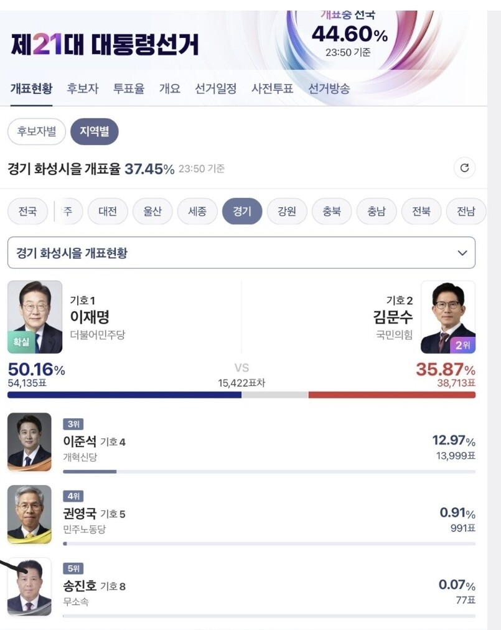Choose the 대전 region chip

point(108,212)
